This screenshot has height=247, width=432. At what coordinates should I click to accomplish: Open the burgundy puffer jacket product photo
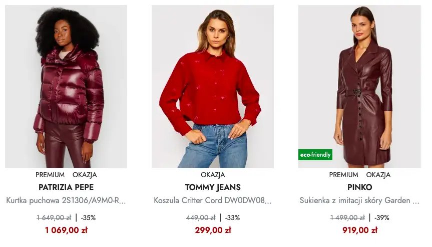tap(66, 86)
